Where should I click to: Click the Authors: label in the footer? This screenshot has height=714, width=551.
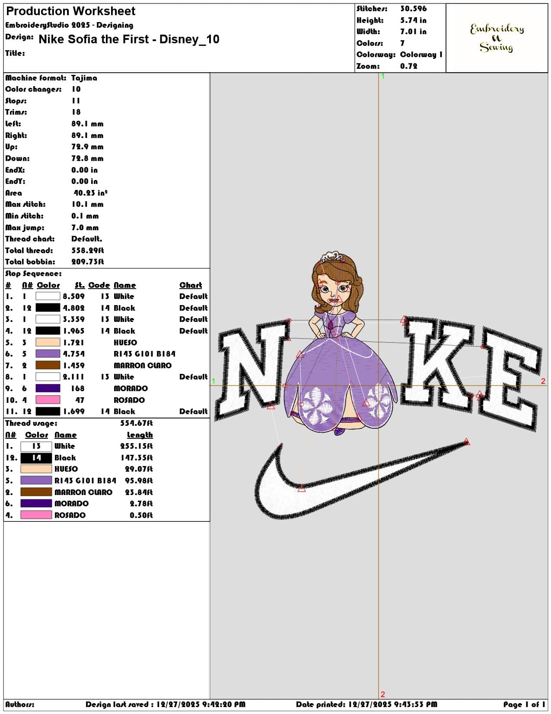coord(20,704)
